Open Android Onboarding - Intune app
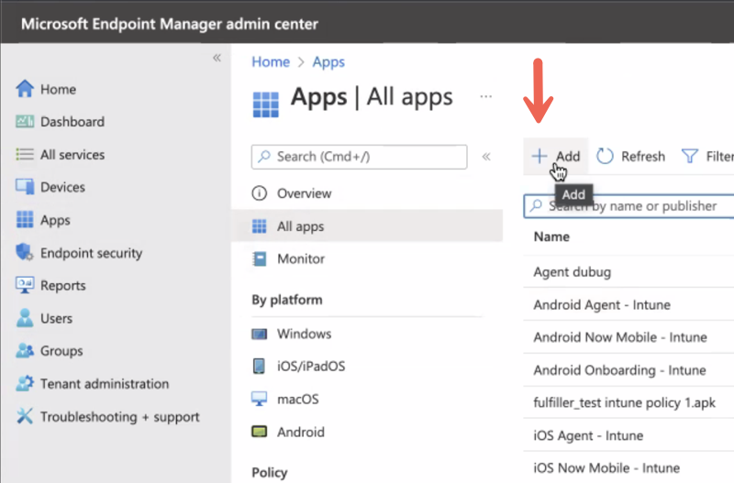 (620, 370)
